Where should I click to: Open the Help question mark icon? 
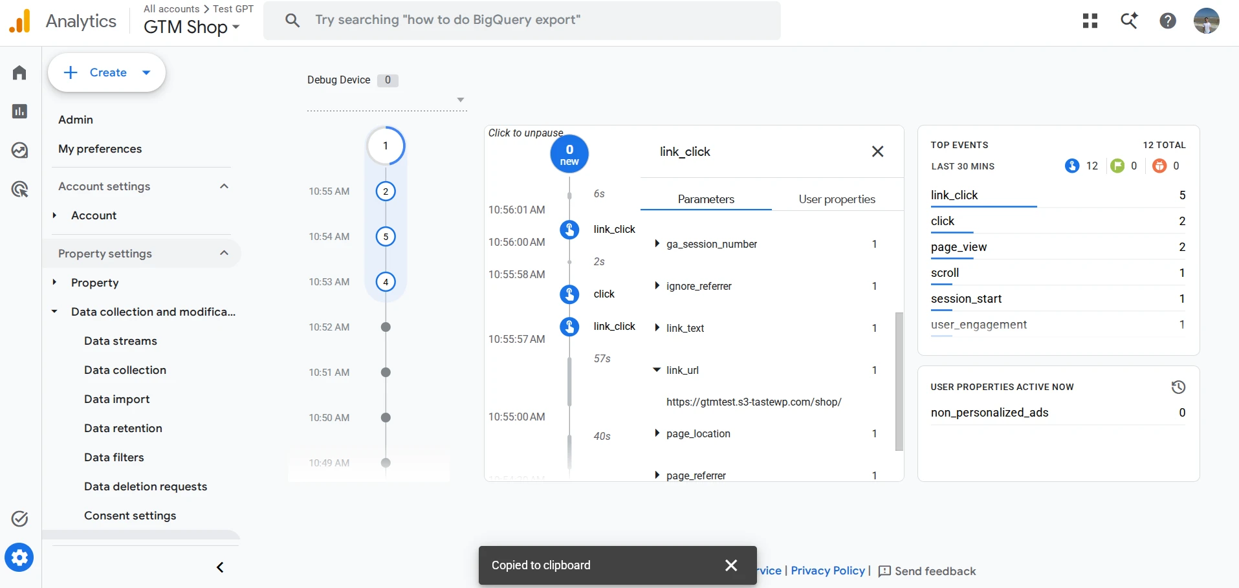[x=1168, y=21]
